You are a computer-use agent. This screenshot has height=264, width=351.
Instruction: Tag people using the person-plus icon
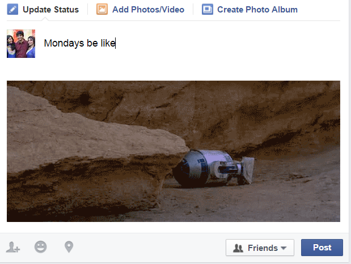13,247
